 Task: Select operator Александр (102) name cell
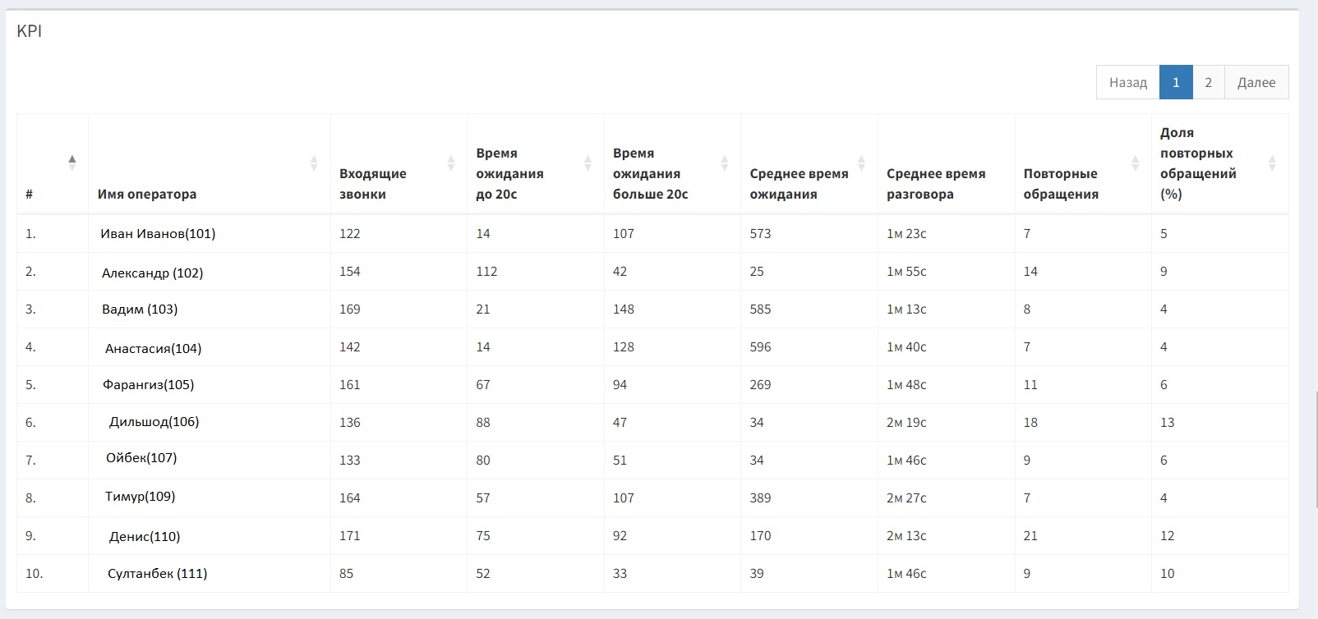coord(152,273)
